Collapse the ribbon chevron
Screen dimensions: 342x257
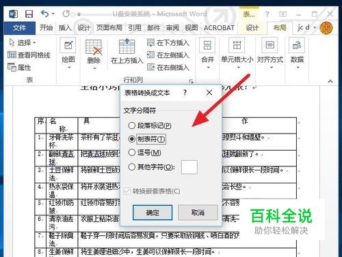pyautogui.click(x=330, y=81)
